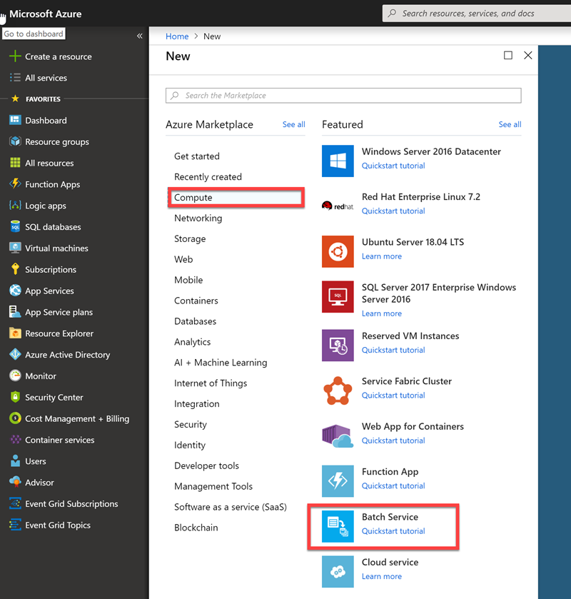Click the SQL Server 2017 icon tile
Image resolution: width=571 pixels, height=599 pixels.
coord(338,296)
